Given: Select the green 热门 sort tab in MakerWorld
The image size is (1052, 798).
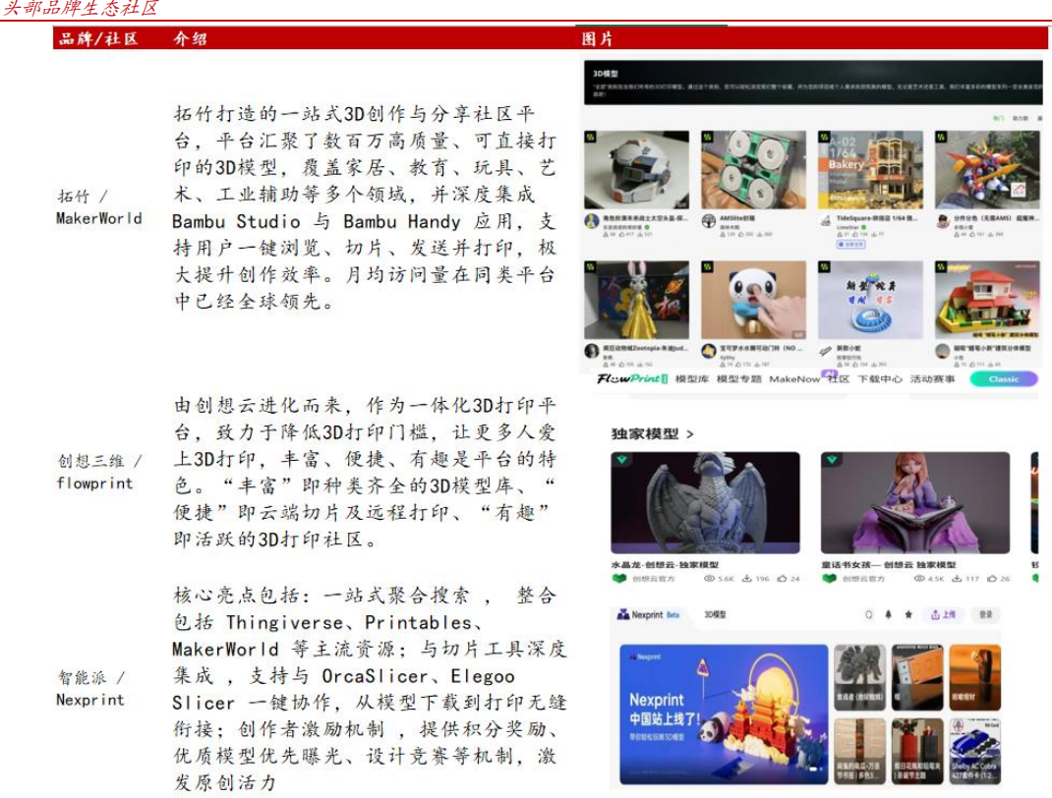Looking at the screenshot, I should click(998, 119).
